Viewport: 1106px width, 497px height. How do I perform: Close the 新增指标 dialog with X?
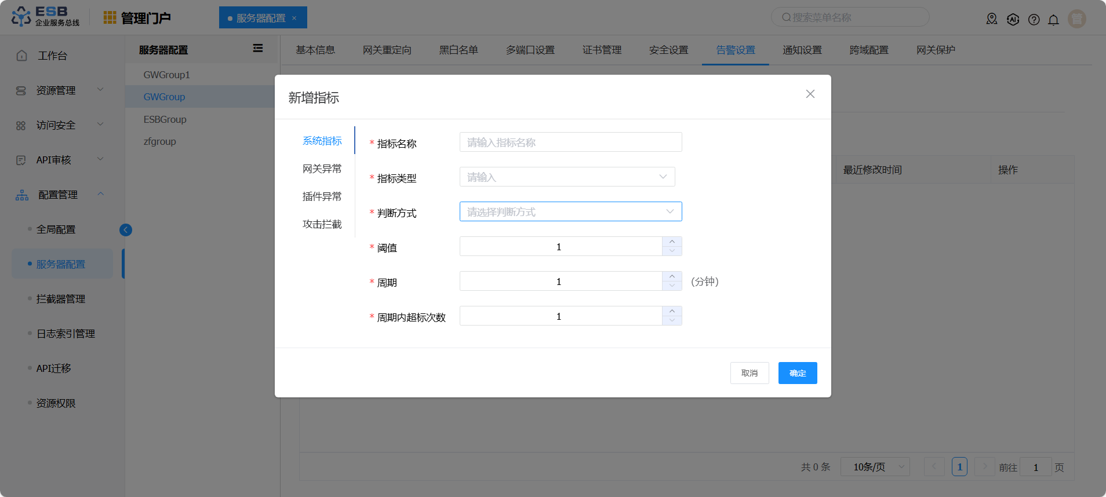[x=810, y=94]
